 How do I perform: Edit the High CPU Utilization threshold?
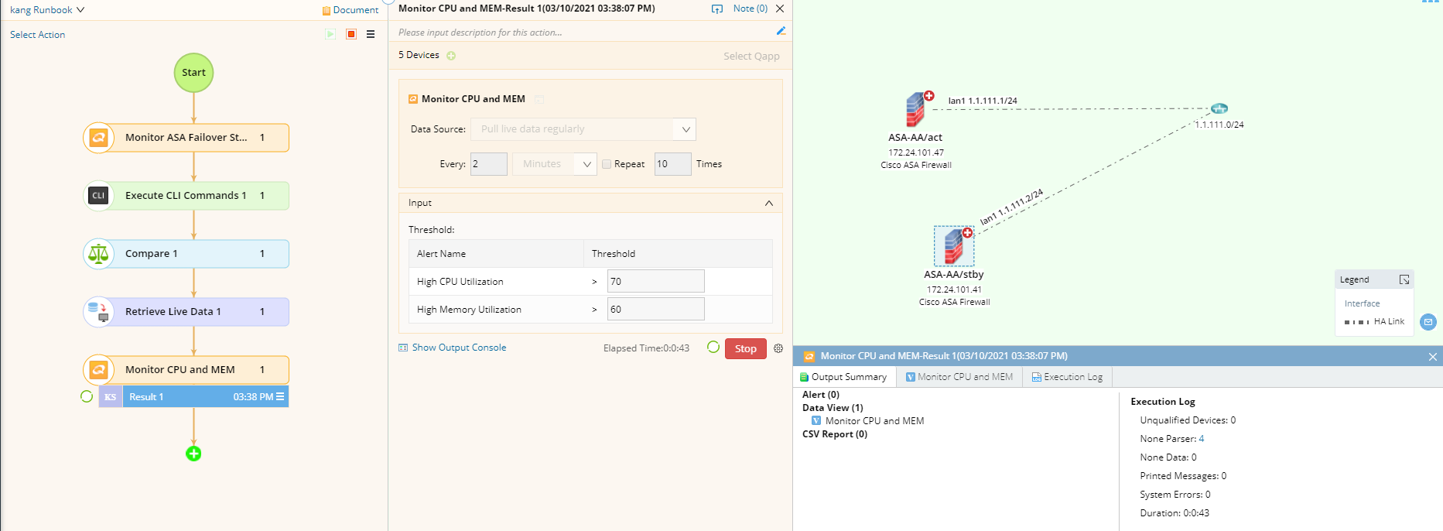(x=656, y=282)
